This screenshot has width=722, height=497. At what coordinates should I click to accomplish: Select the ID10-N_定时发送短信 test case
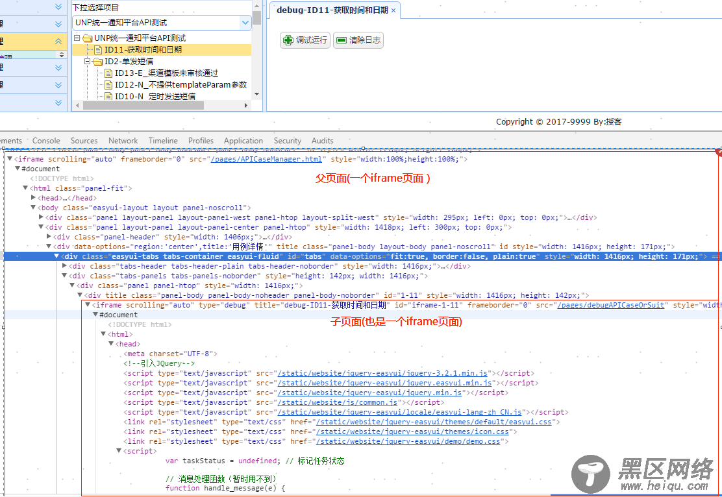(x=155, y=96)
